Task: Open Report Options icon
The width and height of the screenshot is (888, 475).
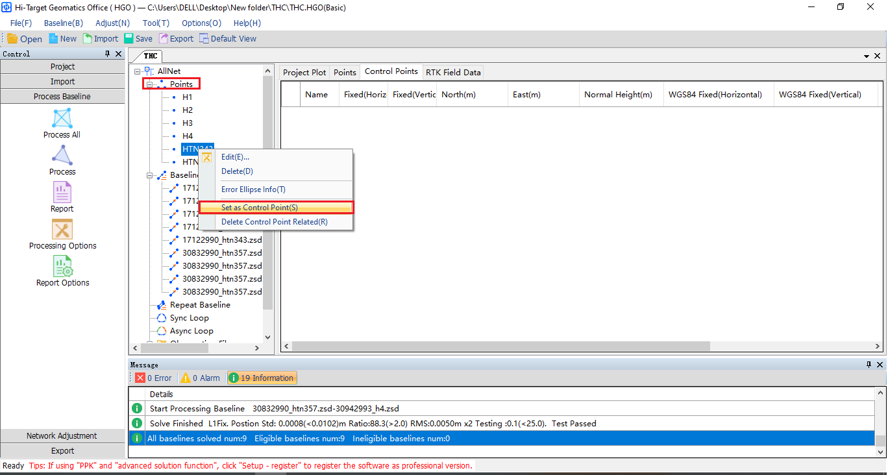Action: pos(62,267)
